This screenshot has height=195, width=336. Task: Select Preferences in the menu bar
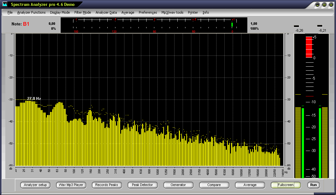point(148,12)
